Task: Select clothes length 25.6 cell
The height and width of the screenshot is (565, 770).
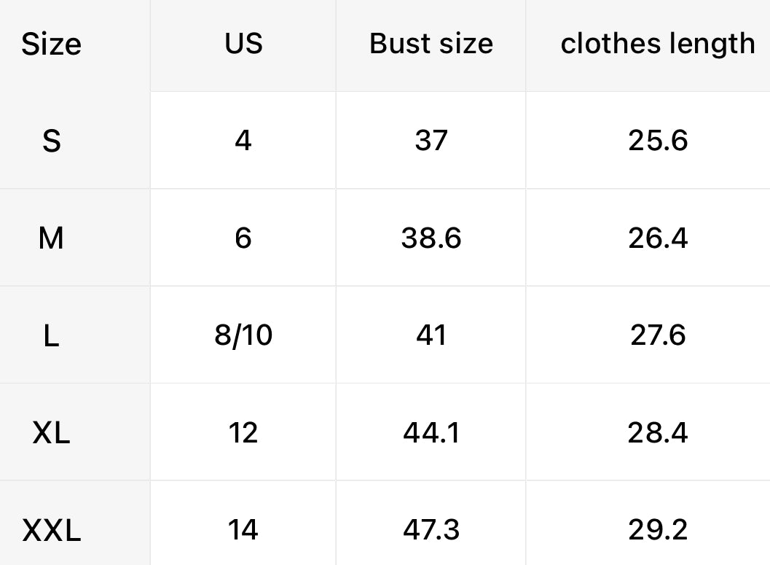Action: click(x=657, y=141)
